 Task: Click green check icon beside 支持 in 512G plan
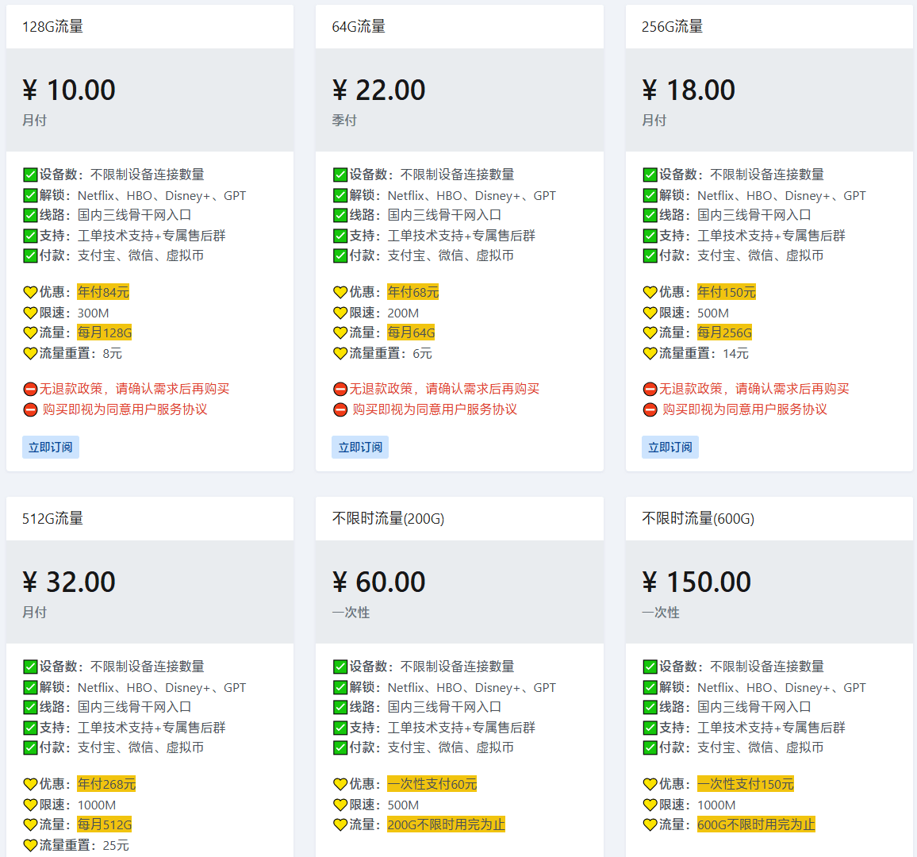coord(30,728)
